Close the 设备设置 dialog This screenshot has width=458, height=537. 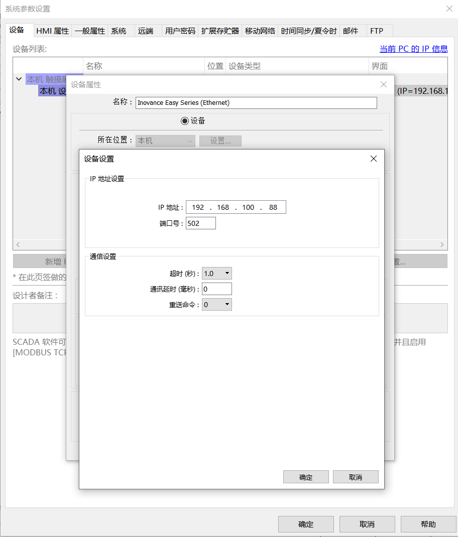[373, 159]
